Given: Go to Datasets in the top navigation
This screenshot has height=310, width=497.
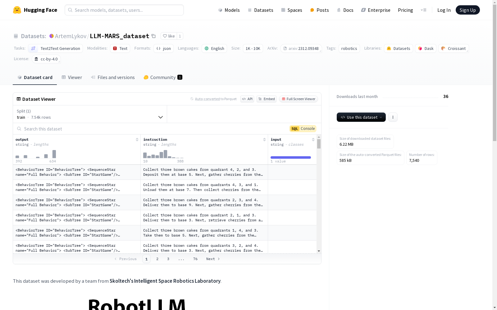Looking at the screenshot, I should [x=260, y=10].
